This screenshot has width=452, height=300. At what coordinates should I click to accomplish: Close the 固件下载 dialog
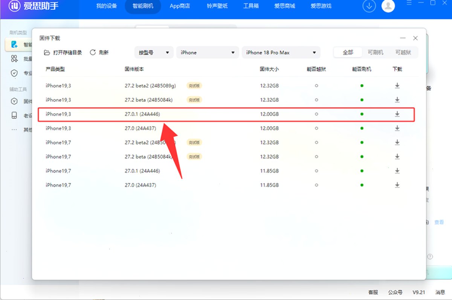415,38
